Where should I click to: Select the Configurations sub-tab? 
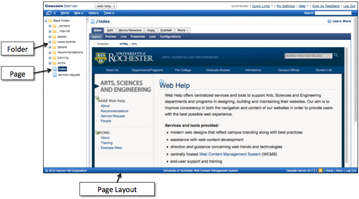point(170,37)
